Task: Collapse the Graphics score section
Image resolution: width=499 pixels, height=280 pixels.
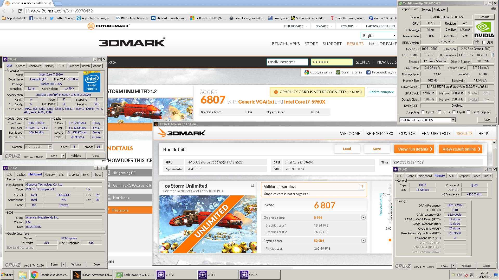Action: 364,217
